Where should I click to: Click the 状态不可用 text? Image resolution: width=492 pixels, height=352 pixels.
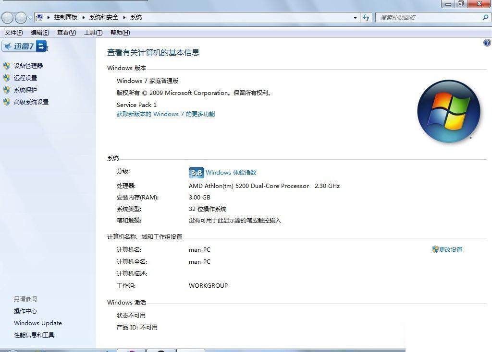[x=131, y=316]
